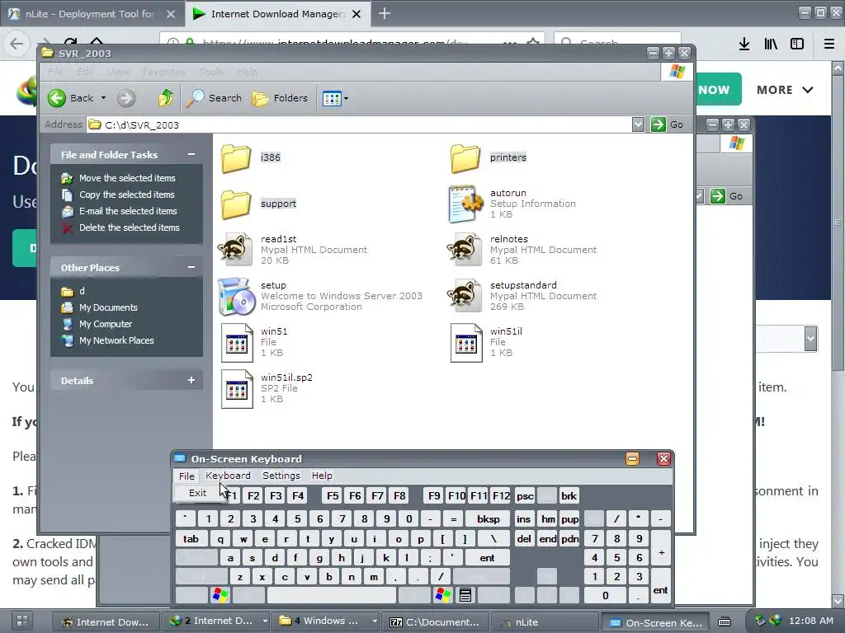Click Move the selected items

click(127, 178)
